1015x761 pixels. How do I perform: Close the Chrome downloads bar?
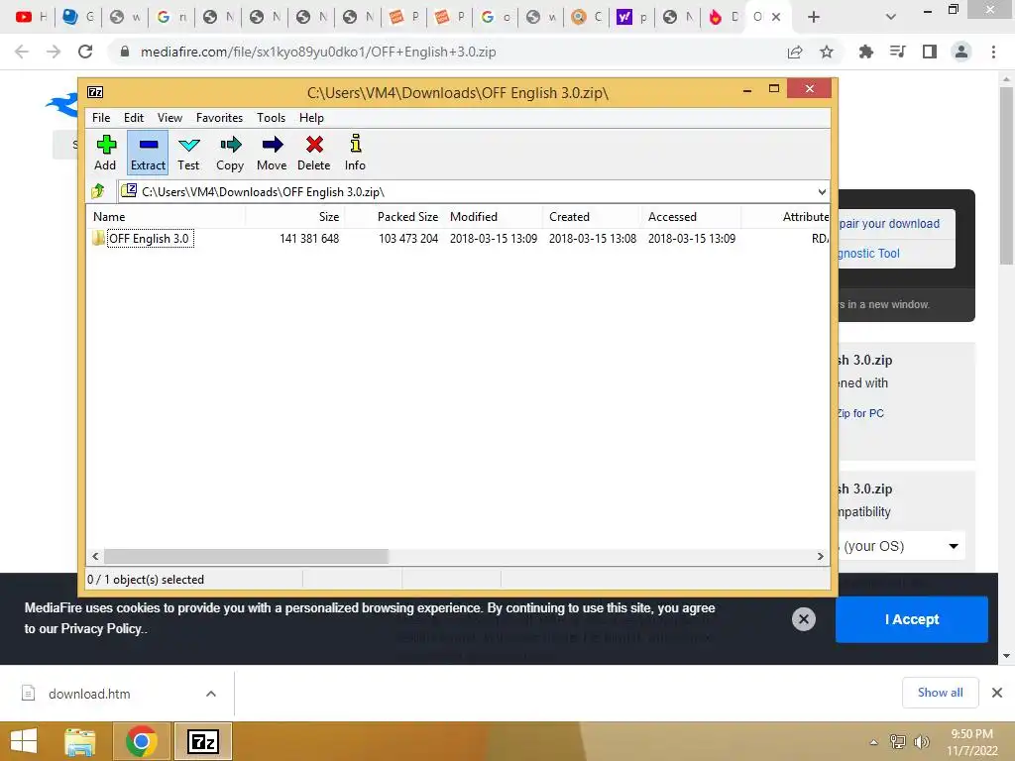(x=997, y=693)
